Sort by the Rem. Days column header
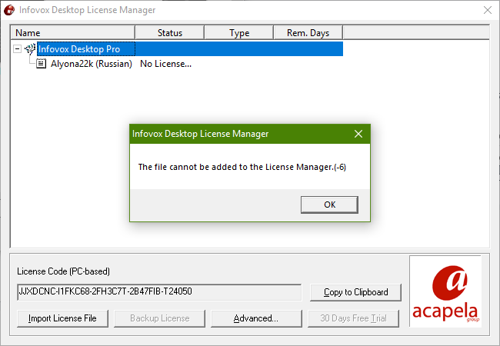The height and width of the screenshot is (346, 500). [x=308, y=33]
